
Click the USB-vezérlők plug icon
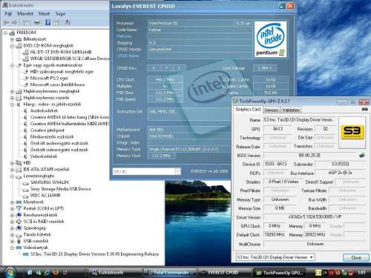(19, 241)
